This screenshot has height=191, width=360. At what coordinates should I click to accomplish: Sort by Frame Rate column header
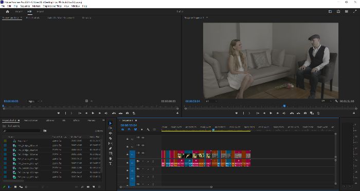[58, 137]
